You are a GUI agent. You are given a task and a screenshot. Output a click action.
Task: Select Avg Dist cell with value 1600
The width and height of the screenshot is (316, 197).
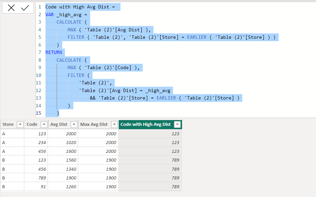pos(63,151)
